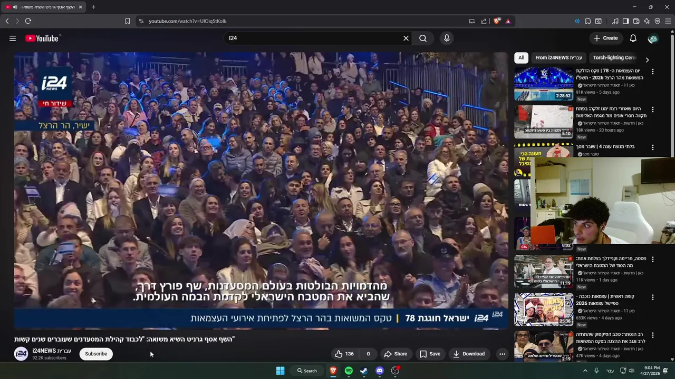
Task: Open options for the 91K views video
Action: 652,72
